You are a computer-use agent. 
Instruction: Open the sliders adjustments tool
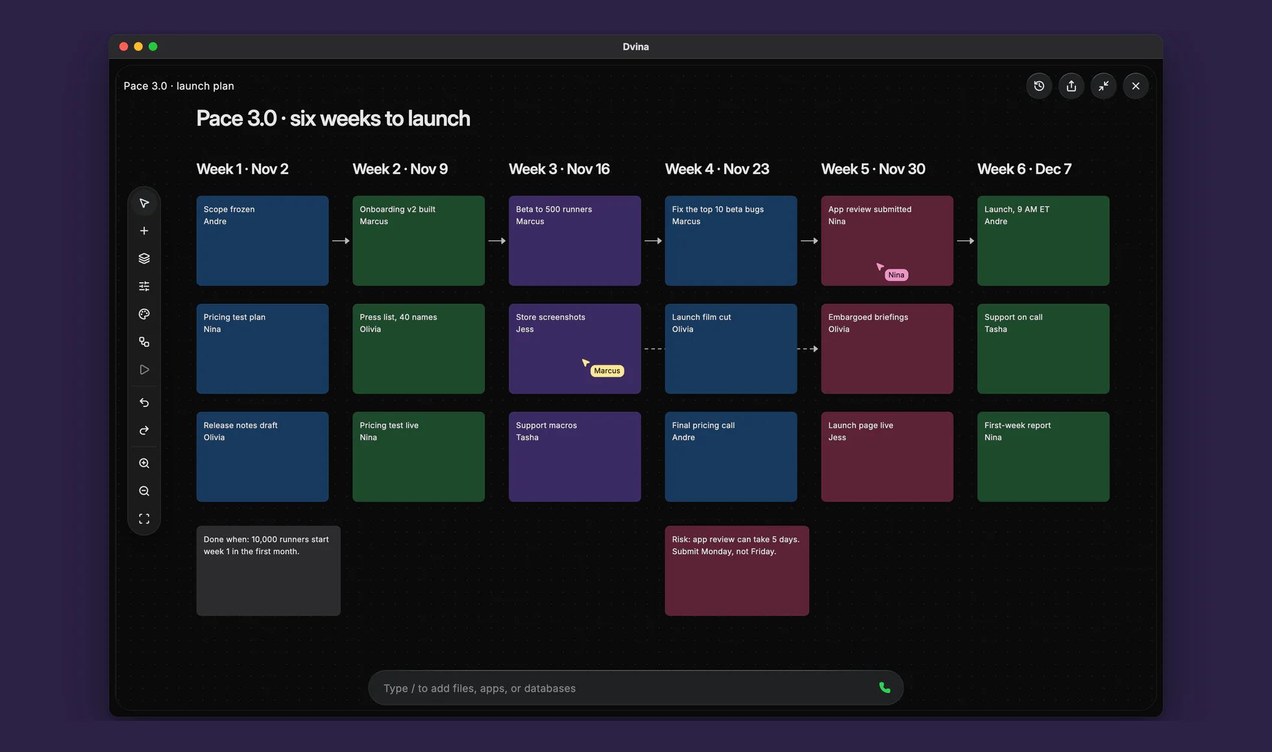144,287
